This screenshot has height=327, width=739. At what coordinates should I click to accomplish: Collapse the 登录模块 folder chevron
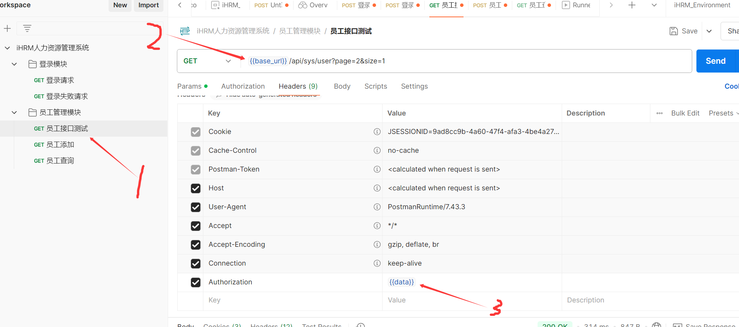pyautogui.click(x=14, y=64)
